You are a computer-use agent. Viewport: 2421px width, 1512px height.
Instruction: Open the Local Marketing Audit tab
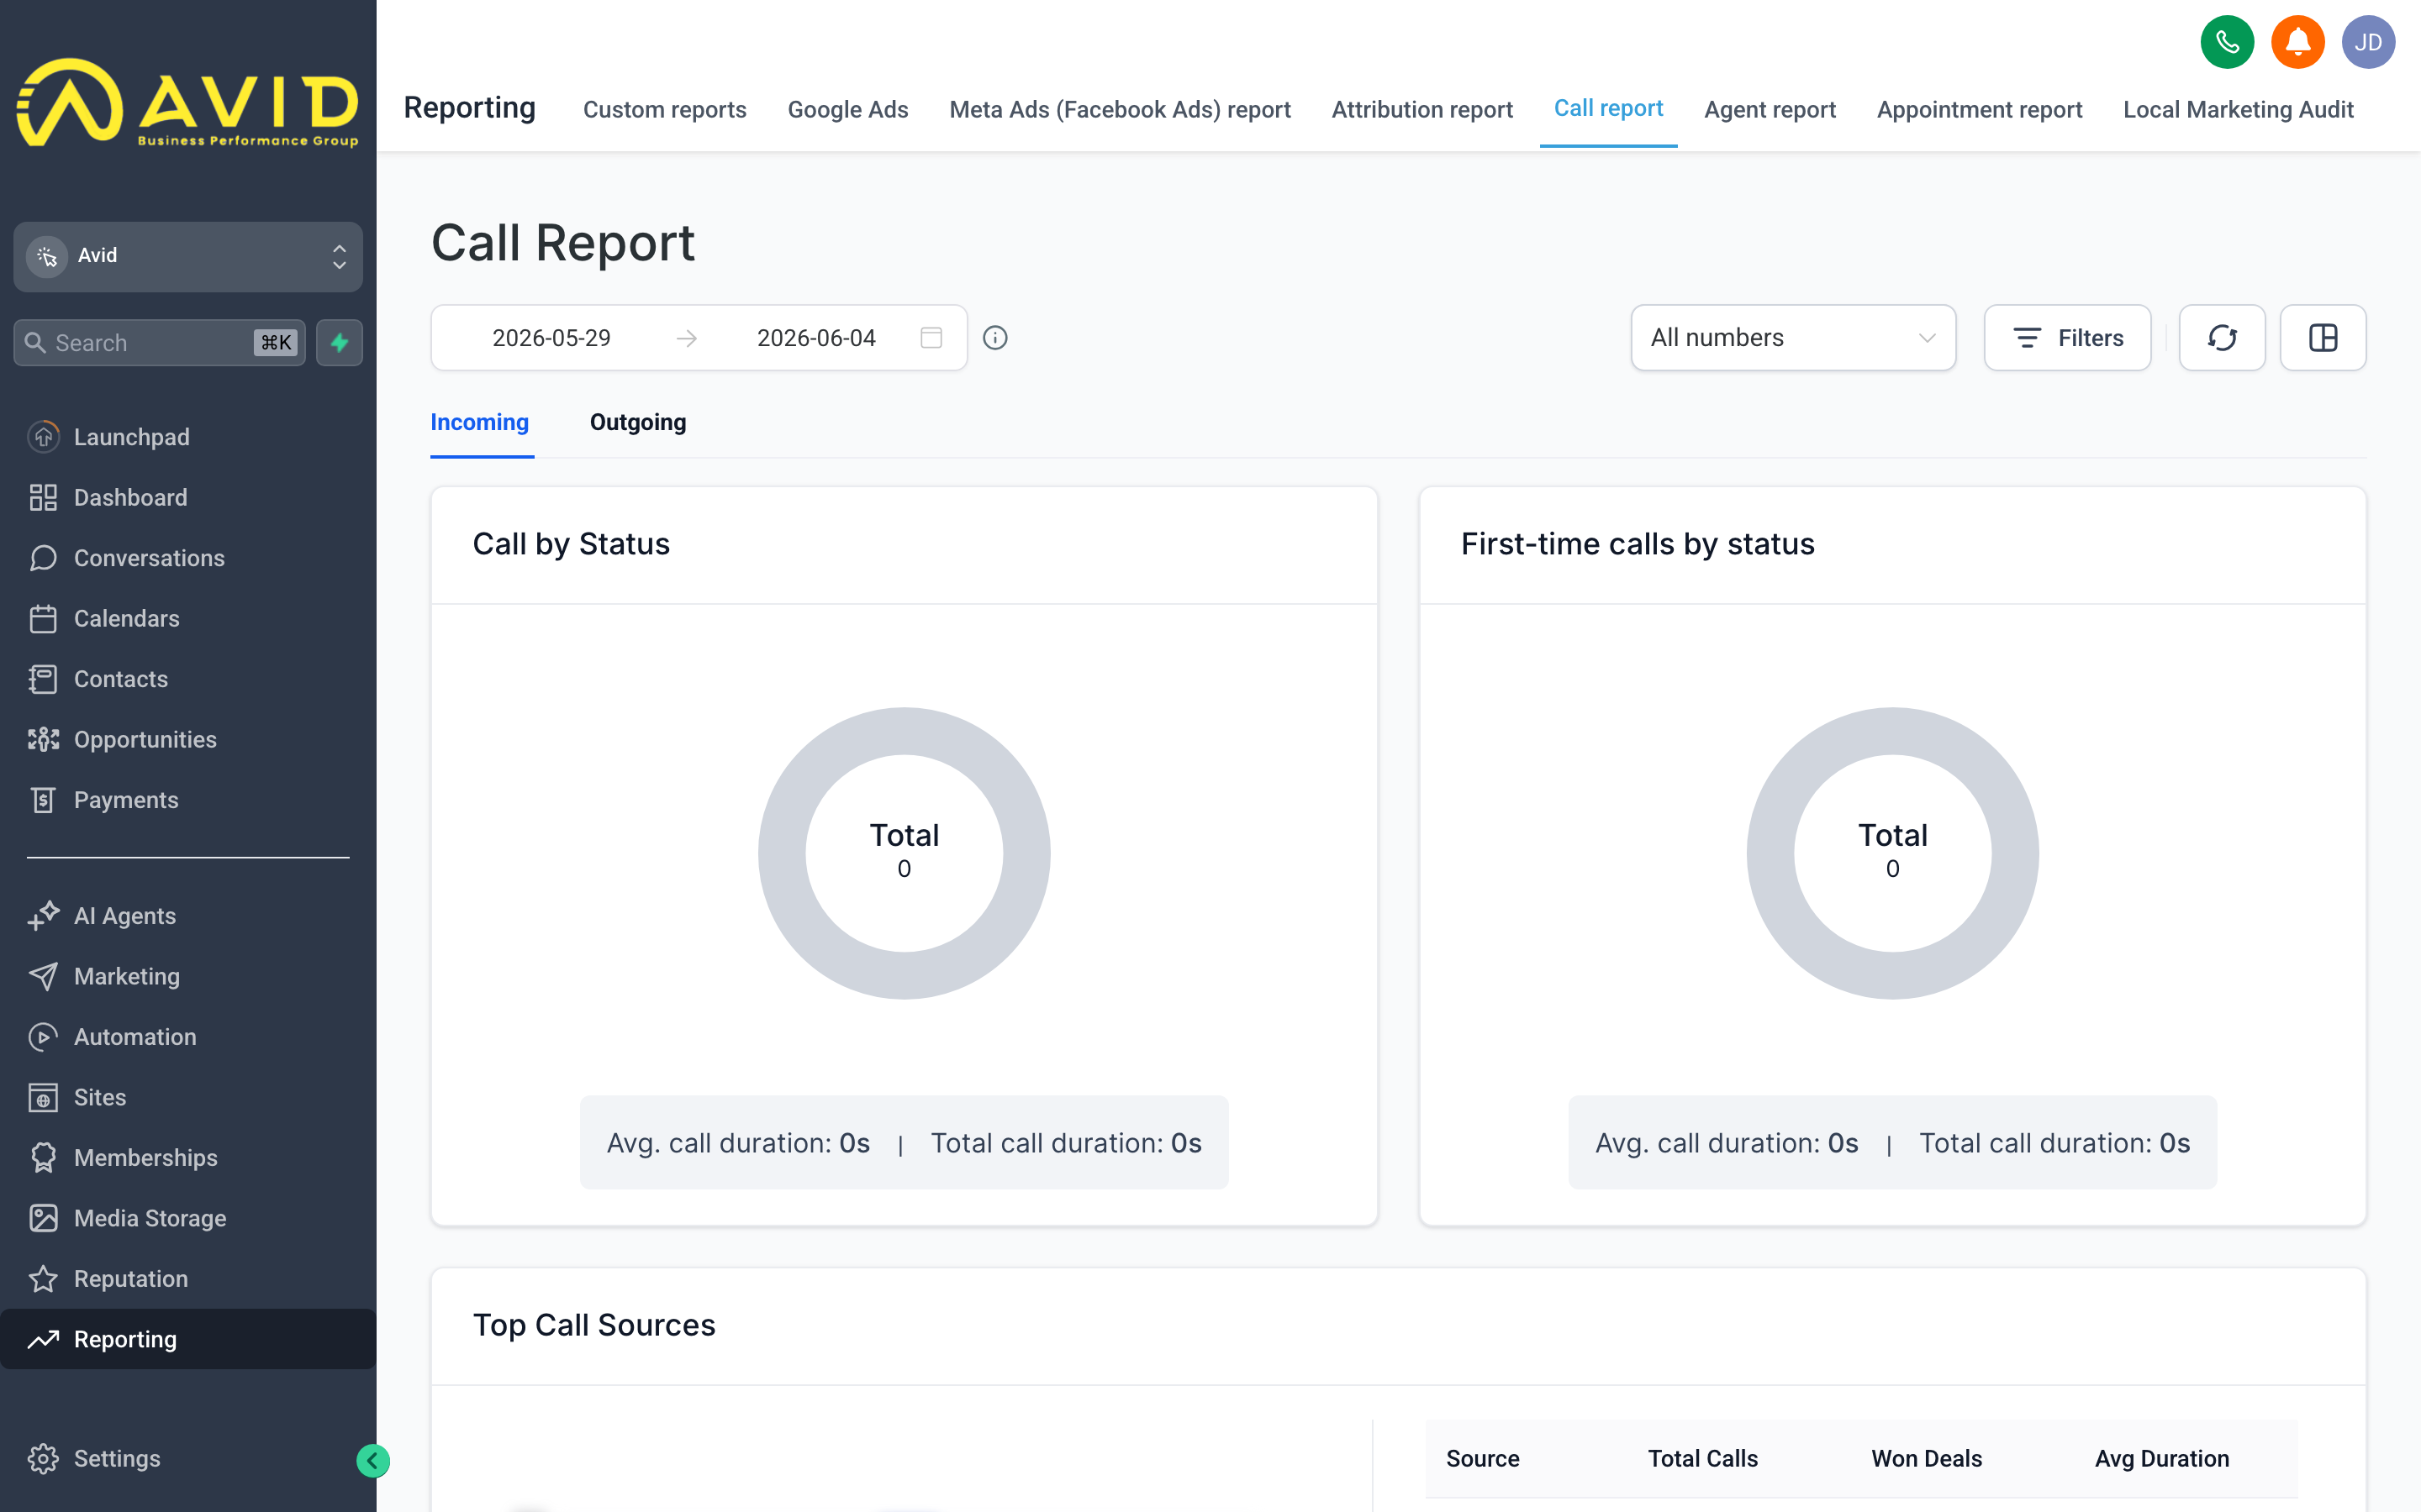point(2238,109)
